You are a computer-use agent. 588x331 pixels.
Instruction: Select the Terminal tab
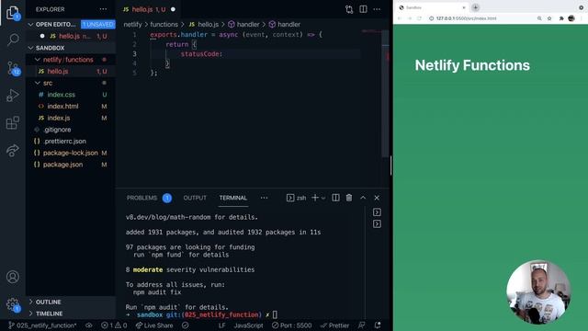click(x=233, y=198)
